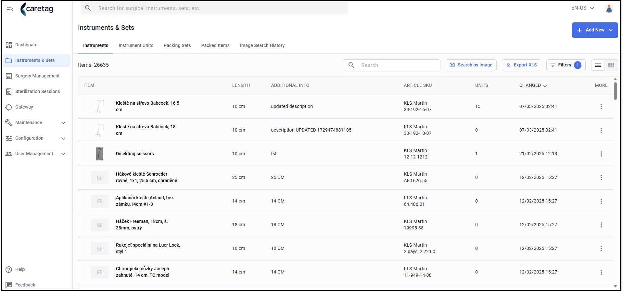Click the Sterilization Sessions icon
623x291 pixels.
9,92
